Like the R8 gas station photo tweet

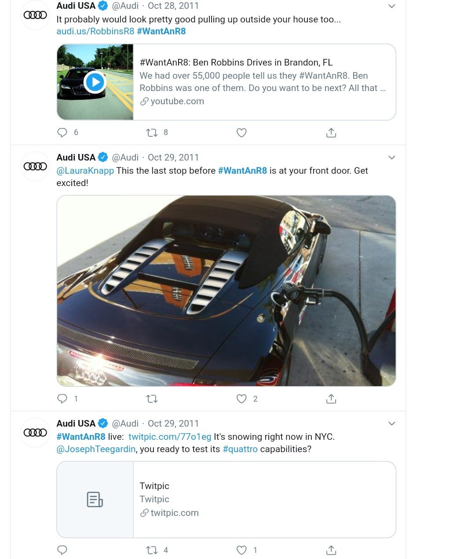click(241, 398)
